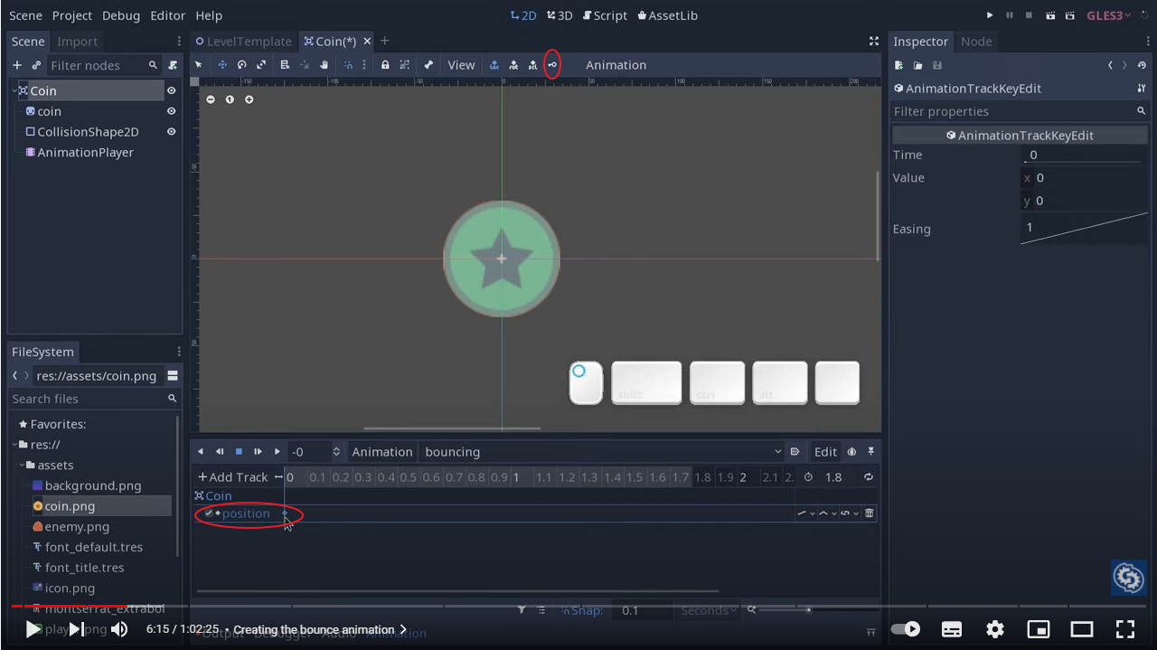Play the project
The height and width of the screenshot is (650, 1157).
pos(990,15)
